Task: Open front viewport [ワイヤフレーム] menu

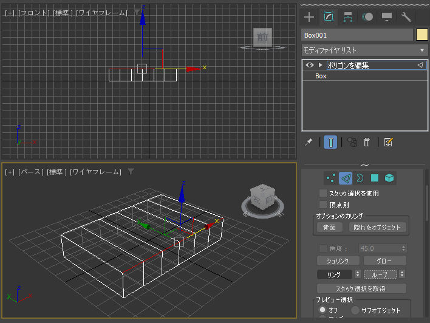Action: [x=102, y=13]
